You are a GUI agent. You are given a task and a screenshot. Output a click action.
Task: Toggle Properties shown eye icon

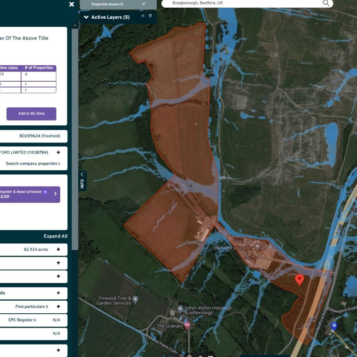click(144, 4)
